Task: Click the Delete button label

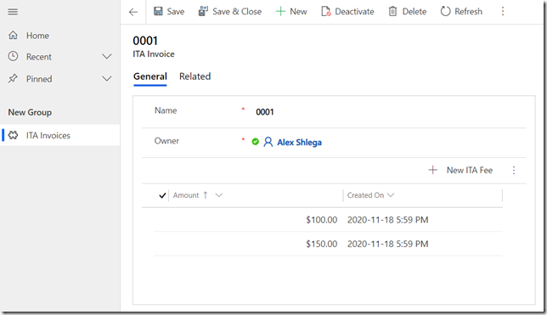Action: coord(414,12)
